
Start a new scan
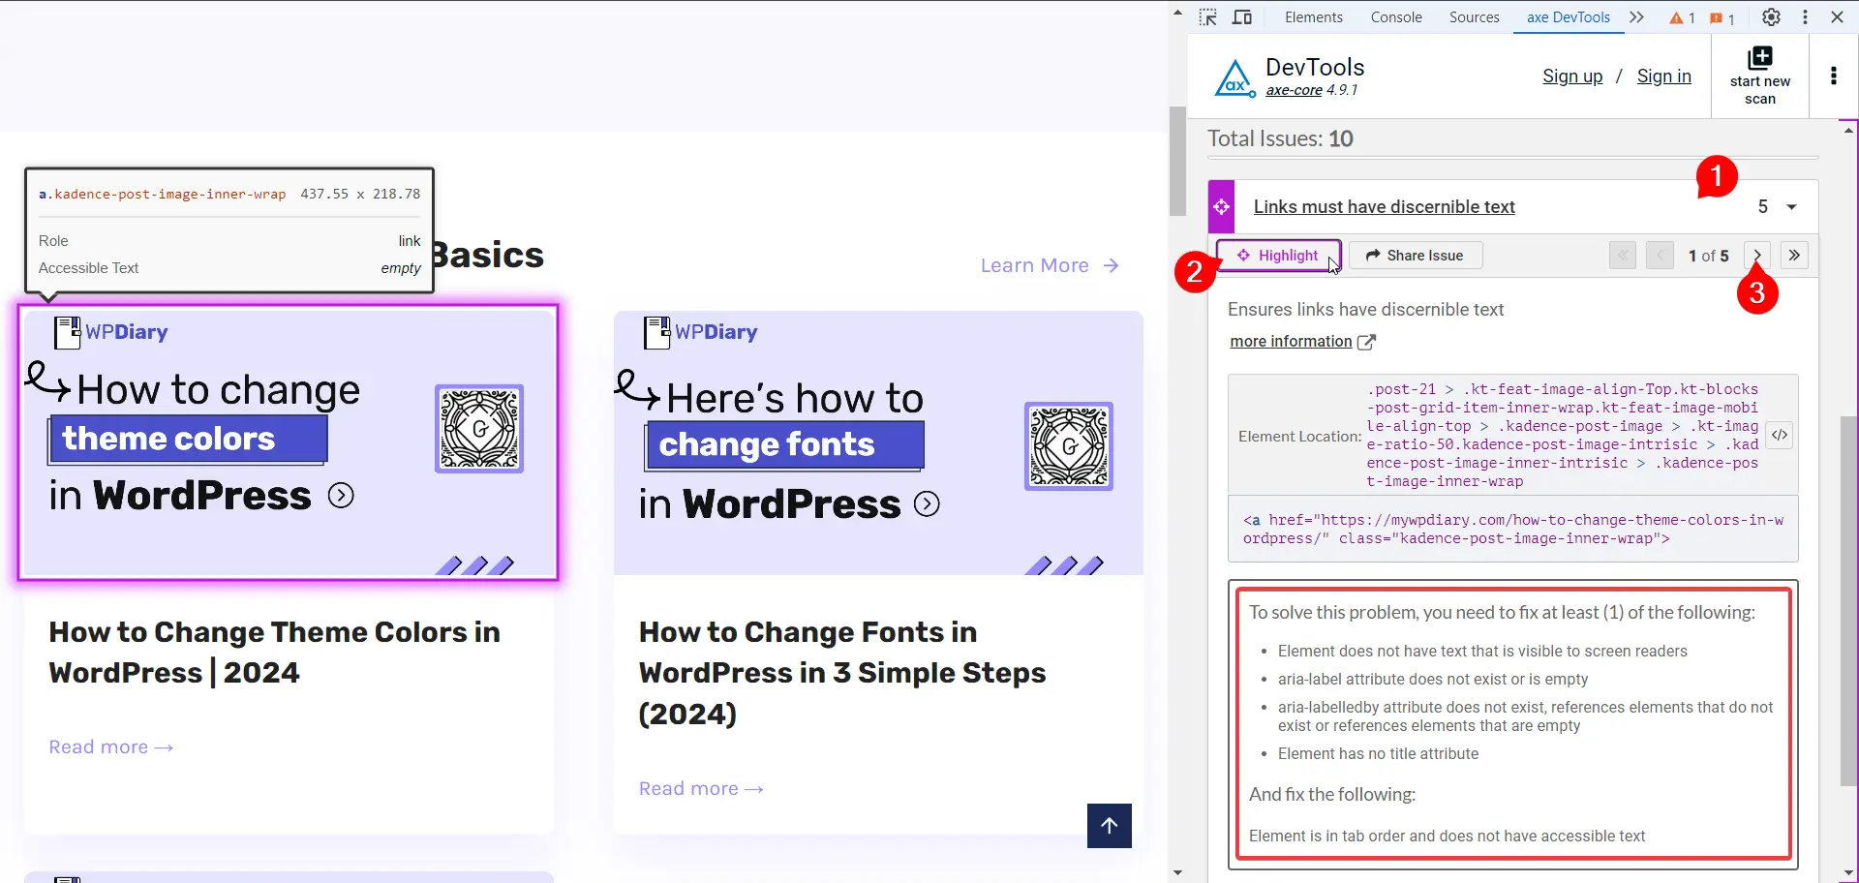(x=1759, y=76)
